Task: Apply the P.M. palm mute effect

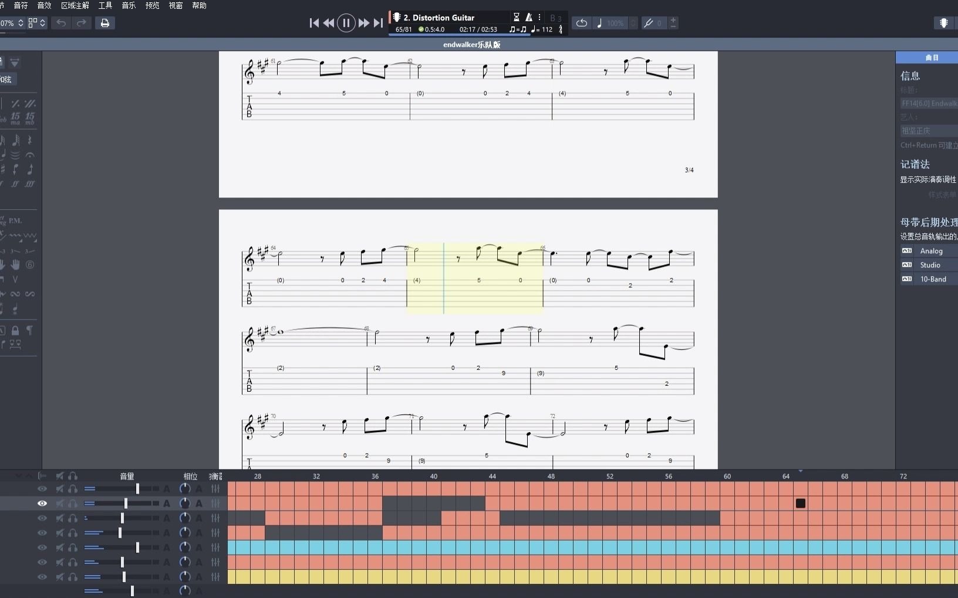Action: 15,220
